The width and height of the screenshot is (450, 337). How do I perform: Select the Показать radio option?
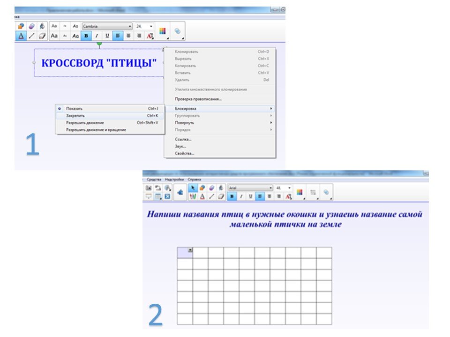[60, 109]
